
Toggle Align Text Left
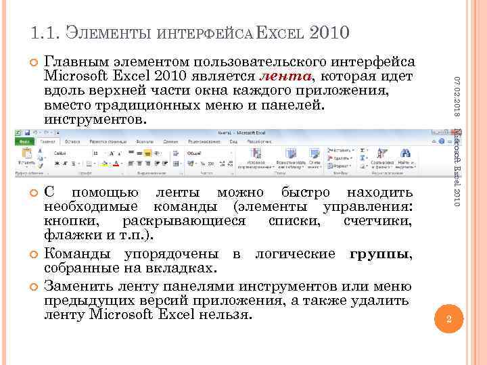[x=131, y=164]
